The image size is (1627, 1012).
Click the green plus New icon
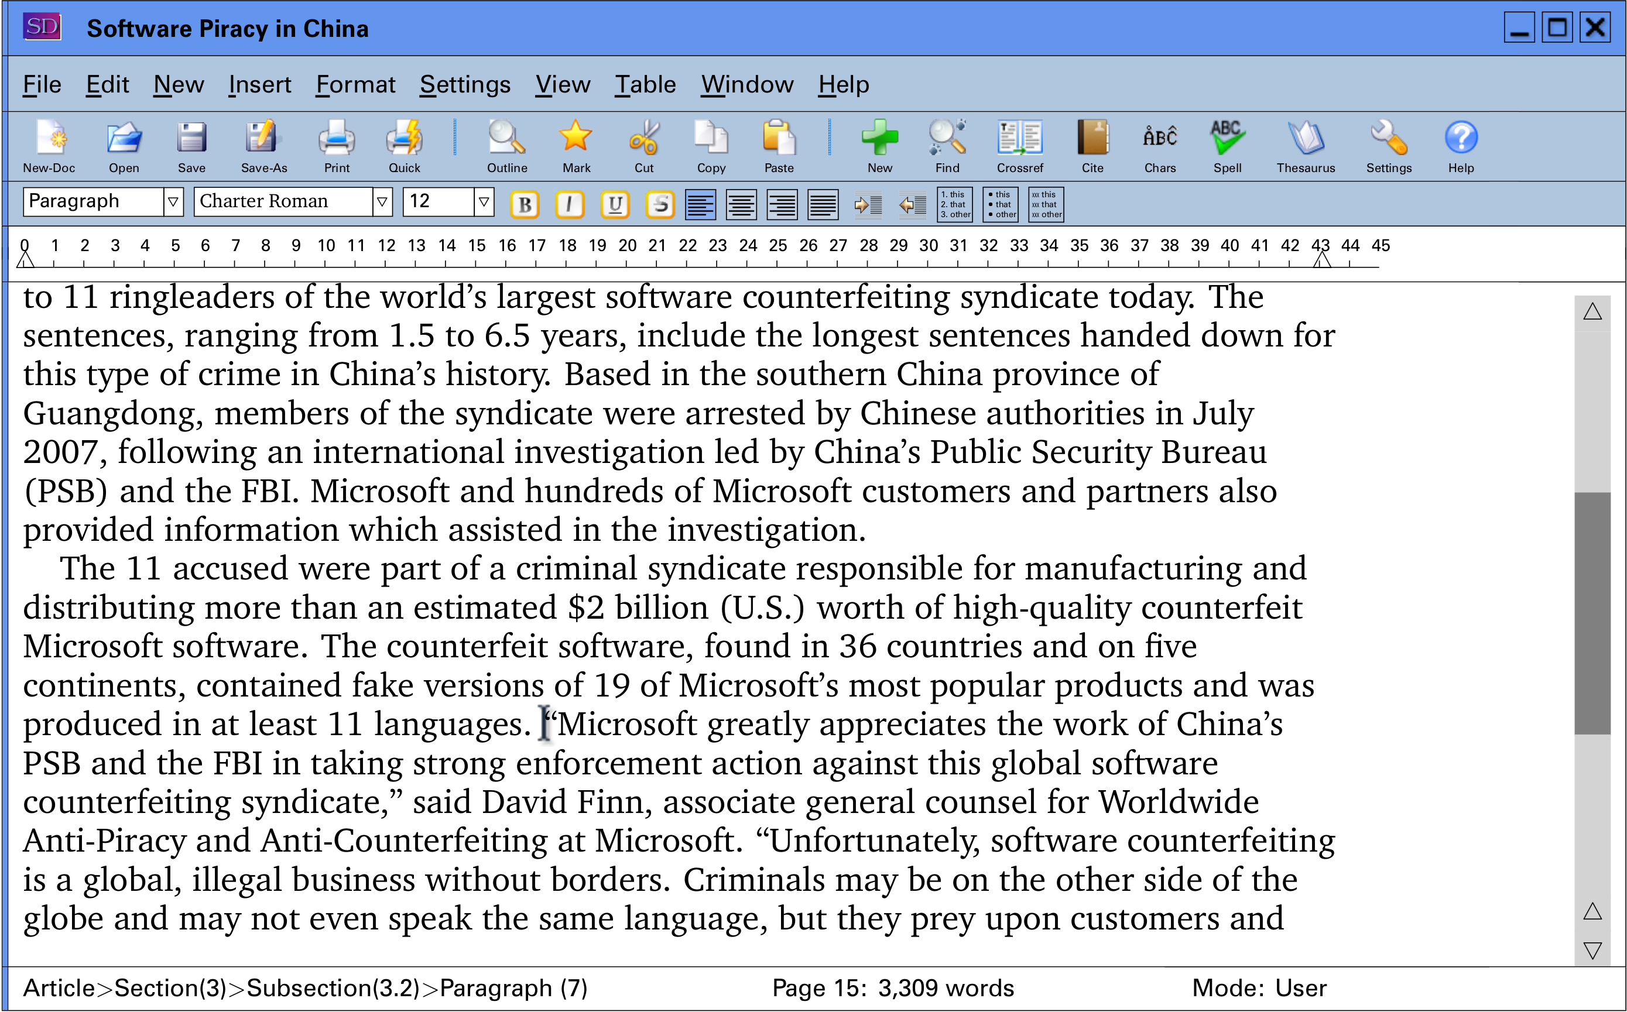[879, 137]
